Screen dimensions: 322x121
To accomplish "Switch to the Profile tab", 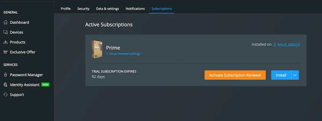I will pos(66,9).
